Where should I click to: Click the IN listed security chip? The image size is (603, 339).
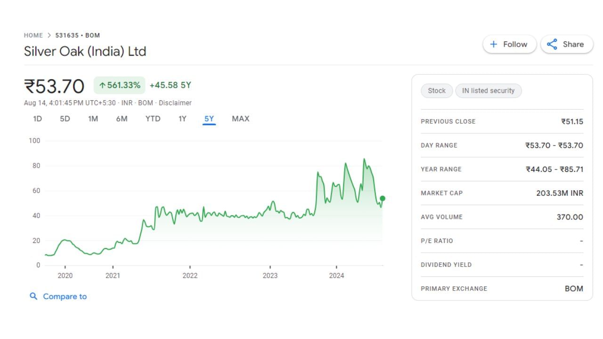[488, 91]
